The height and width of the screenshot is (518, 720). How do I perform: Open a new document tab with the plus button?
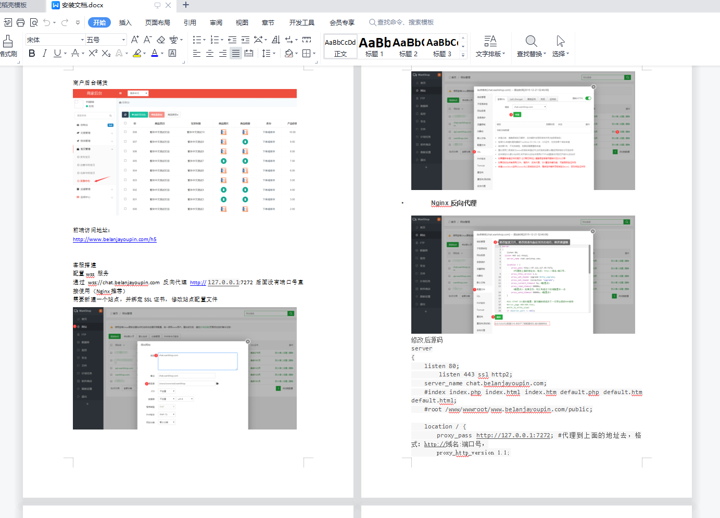coord(186,6)
